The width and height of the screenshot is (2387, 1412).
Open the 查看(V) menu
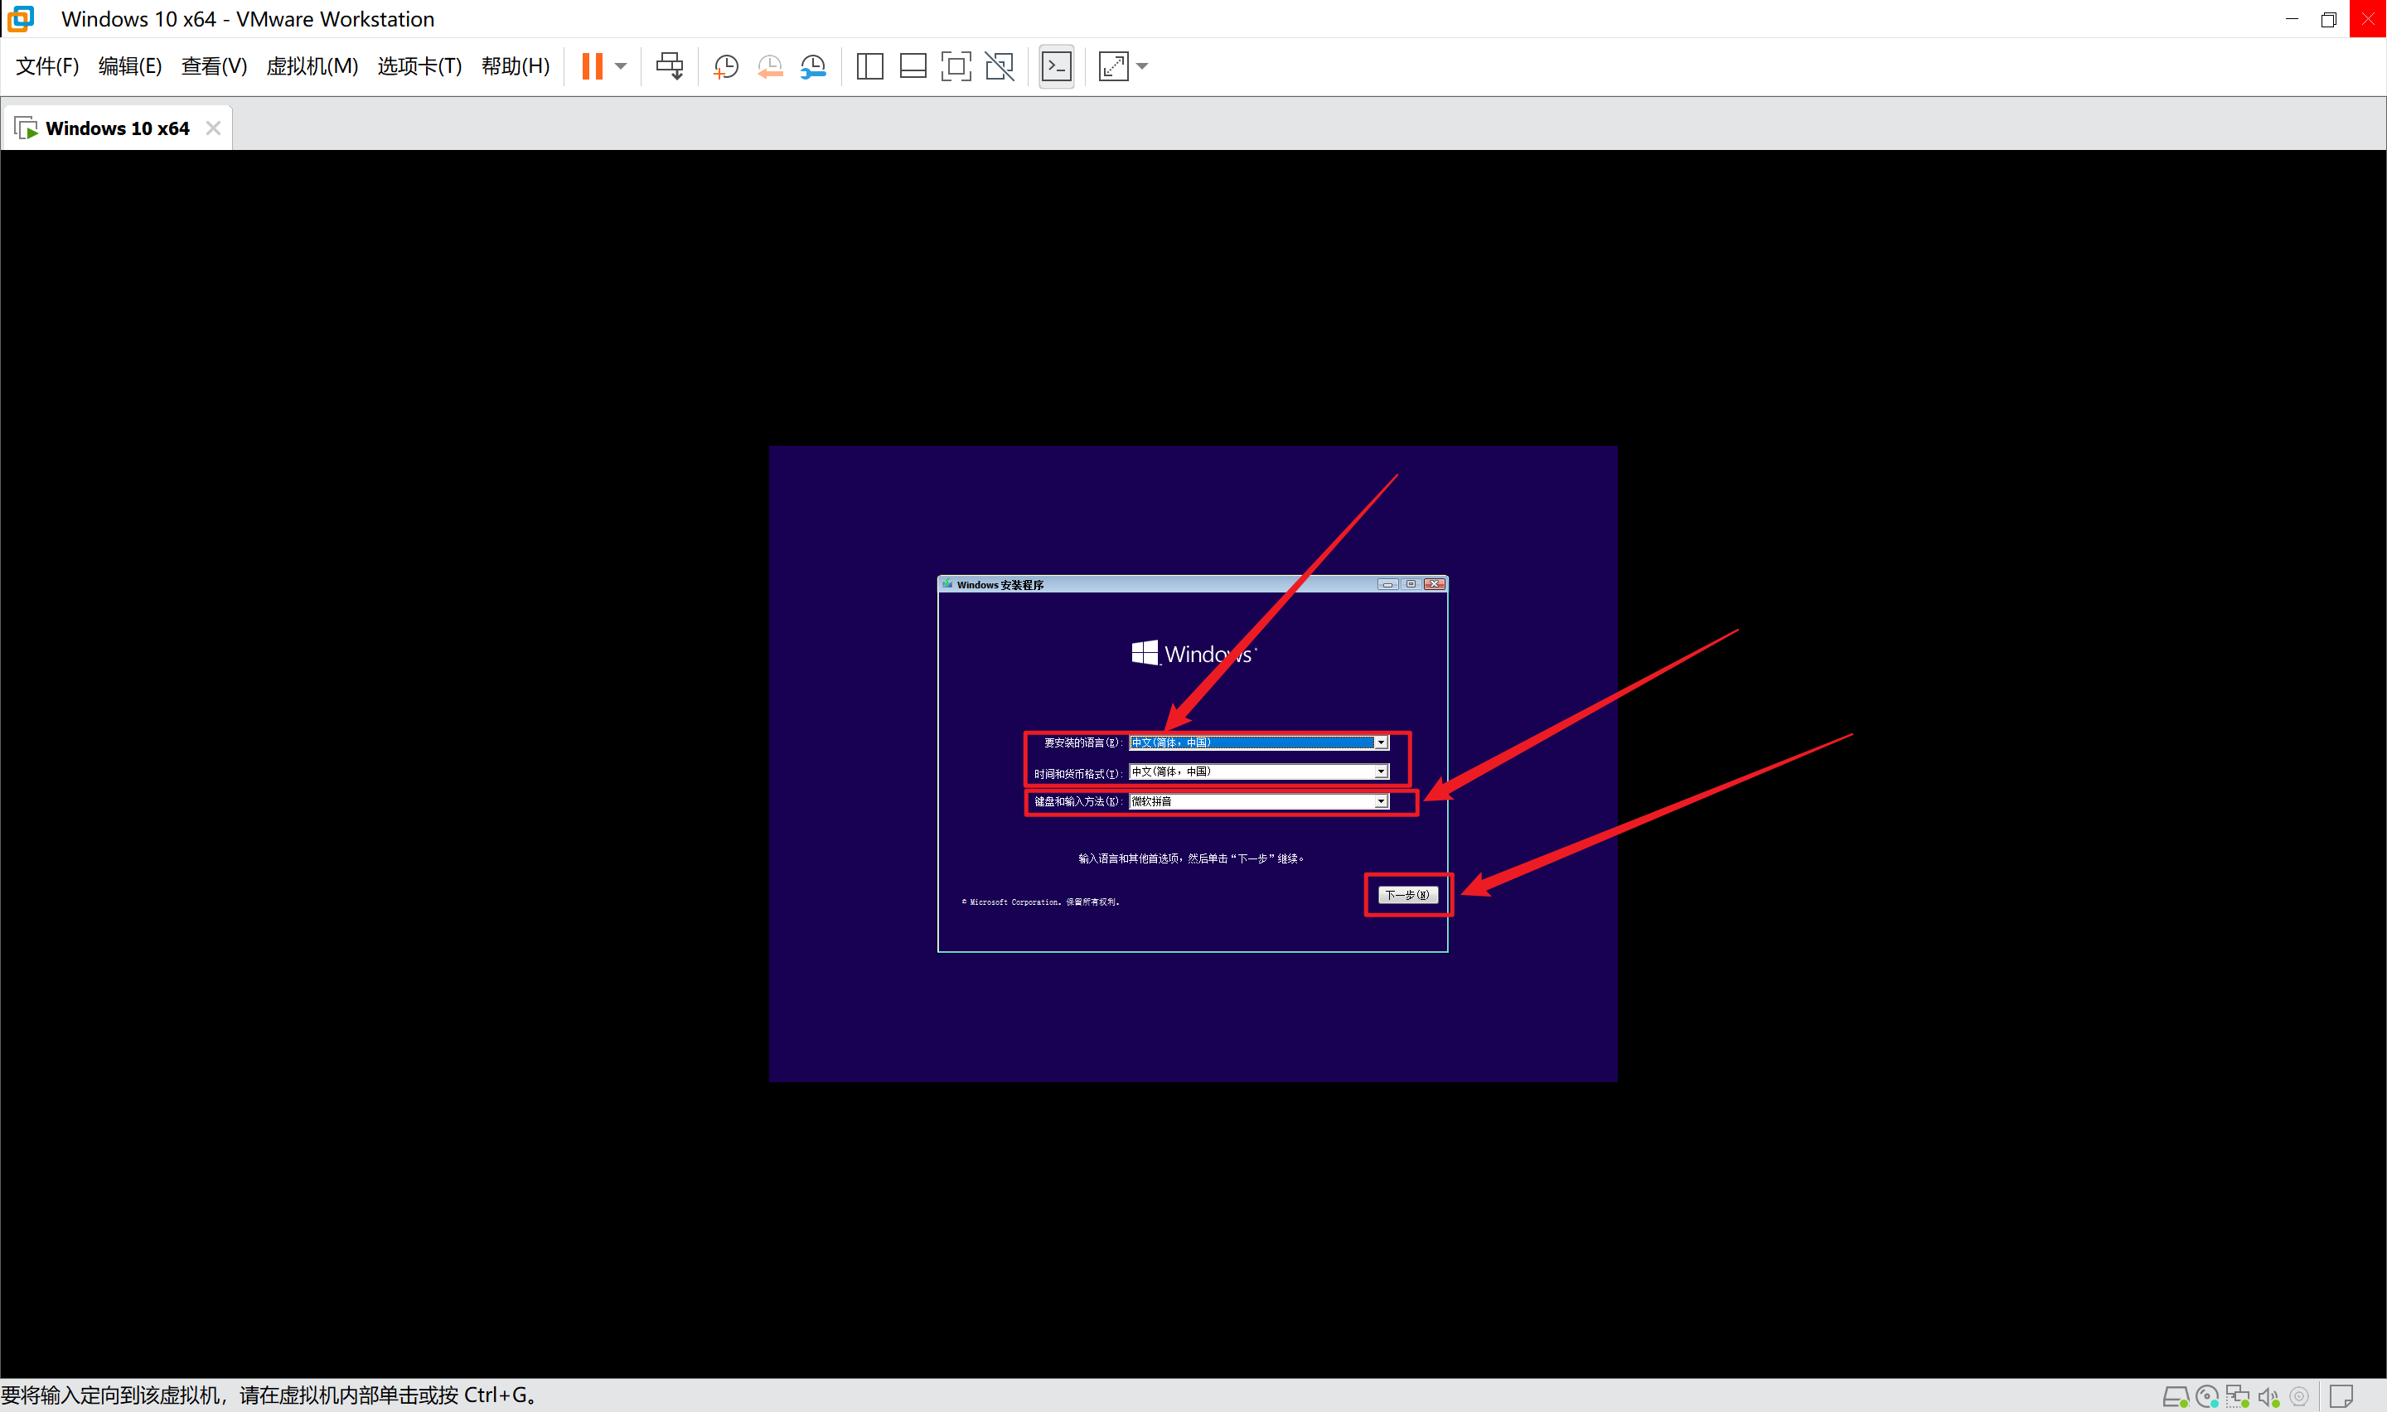pyautogui.click(x=213, y=65)
